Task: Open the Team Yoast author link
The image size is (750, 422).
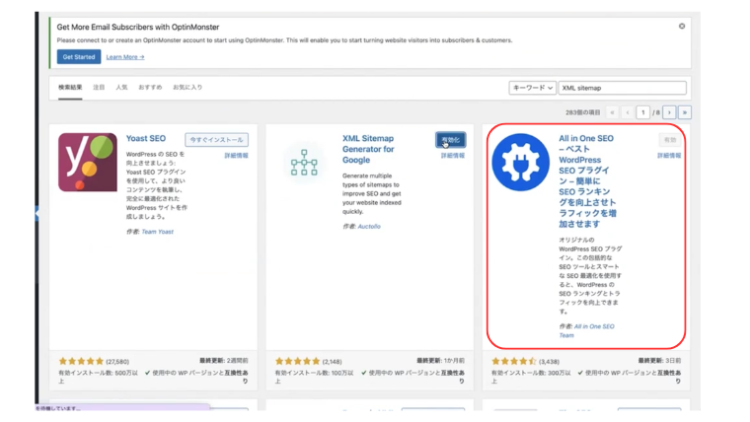Action: [x=157, y=232]
